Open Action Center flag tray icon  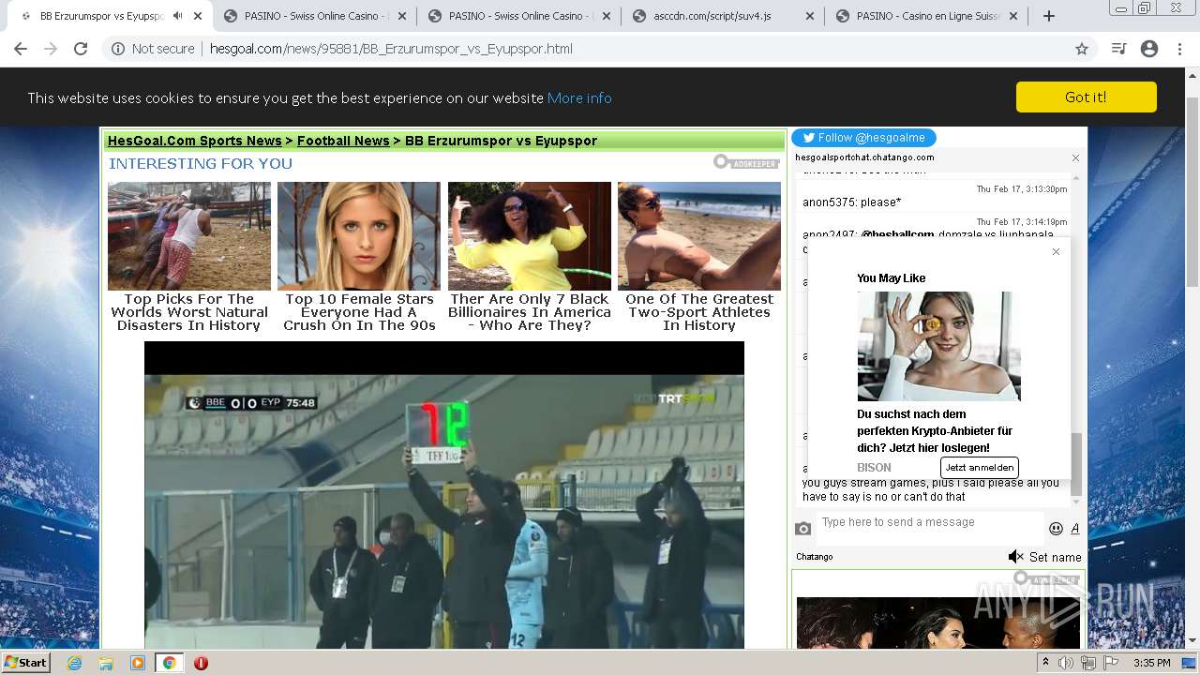[1111, 663]
